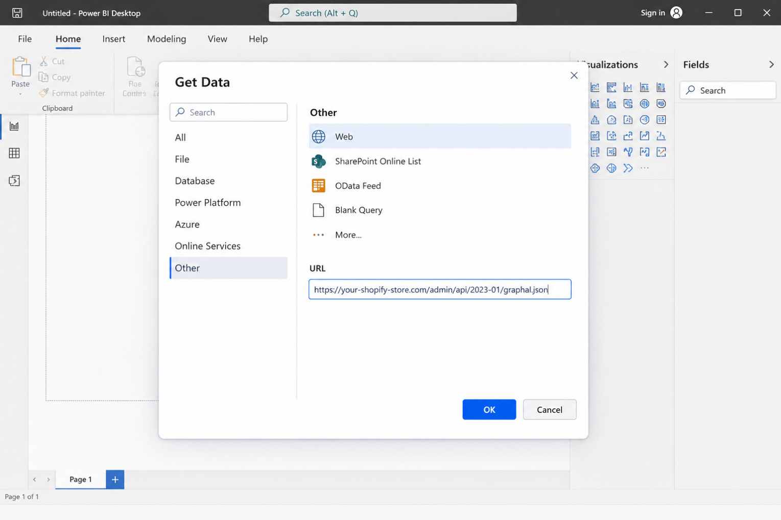
Task: Collapse the Visualizations pane chevron
Action: click(x=666, y=65)
